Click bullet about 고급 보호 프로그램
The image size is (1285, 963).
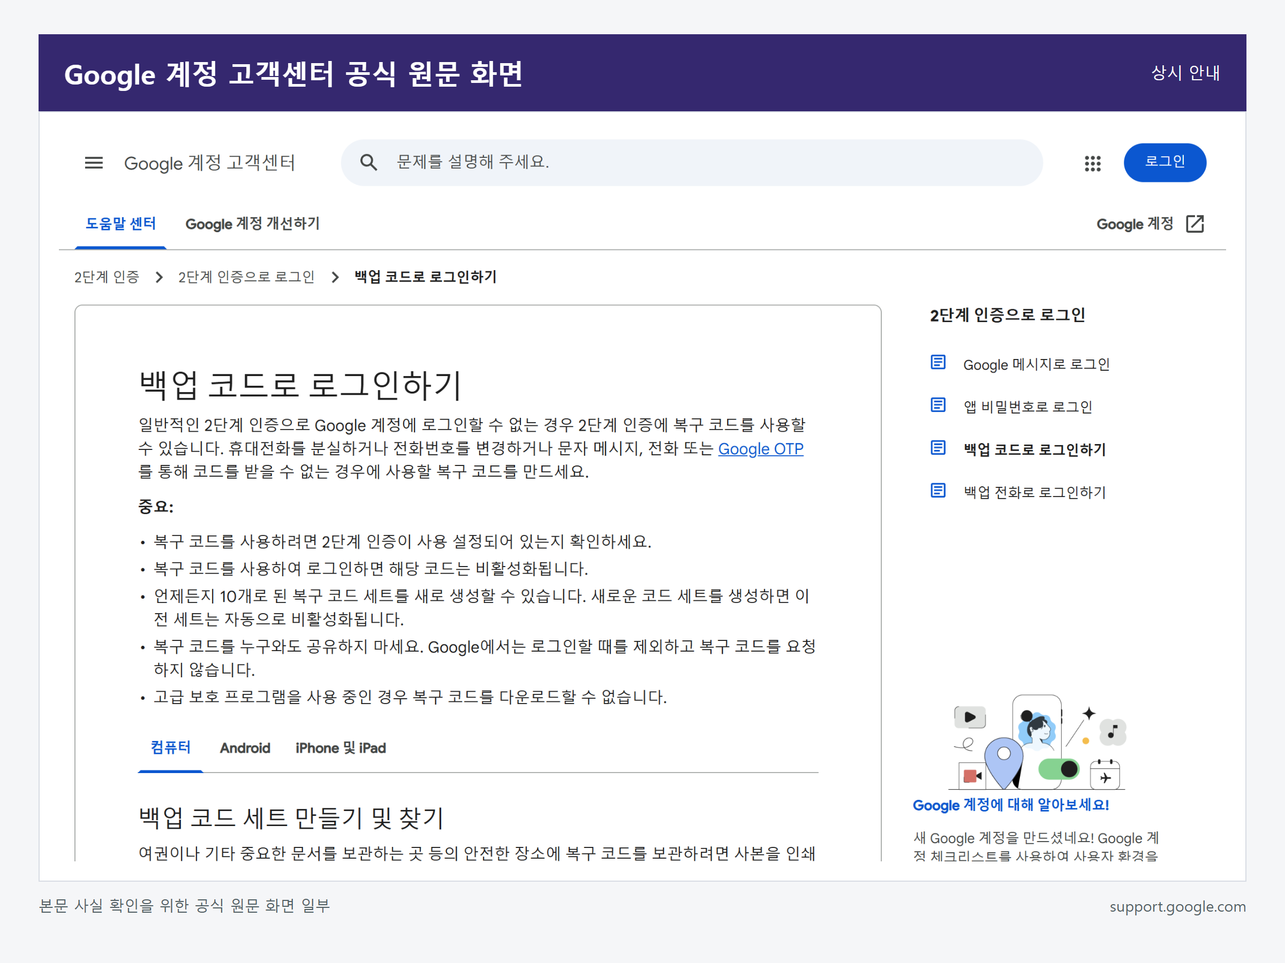410,697
